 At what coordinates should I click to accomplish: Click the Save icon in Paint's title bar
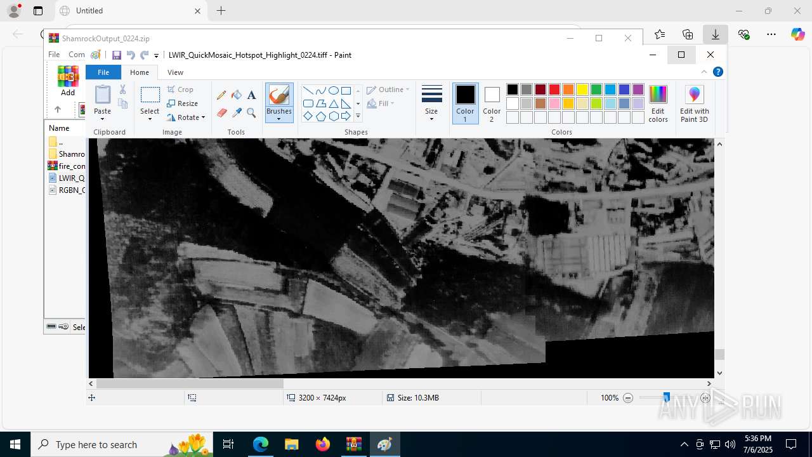pyautogui.click(x=117, y=55)
